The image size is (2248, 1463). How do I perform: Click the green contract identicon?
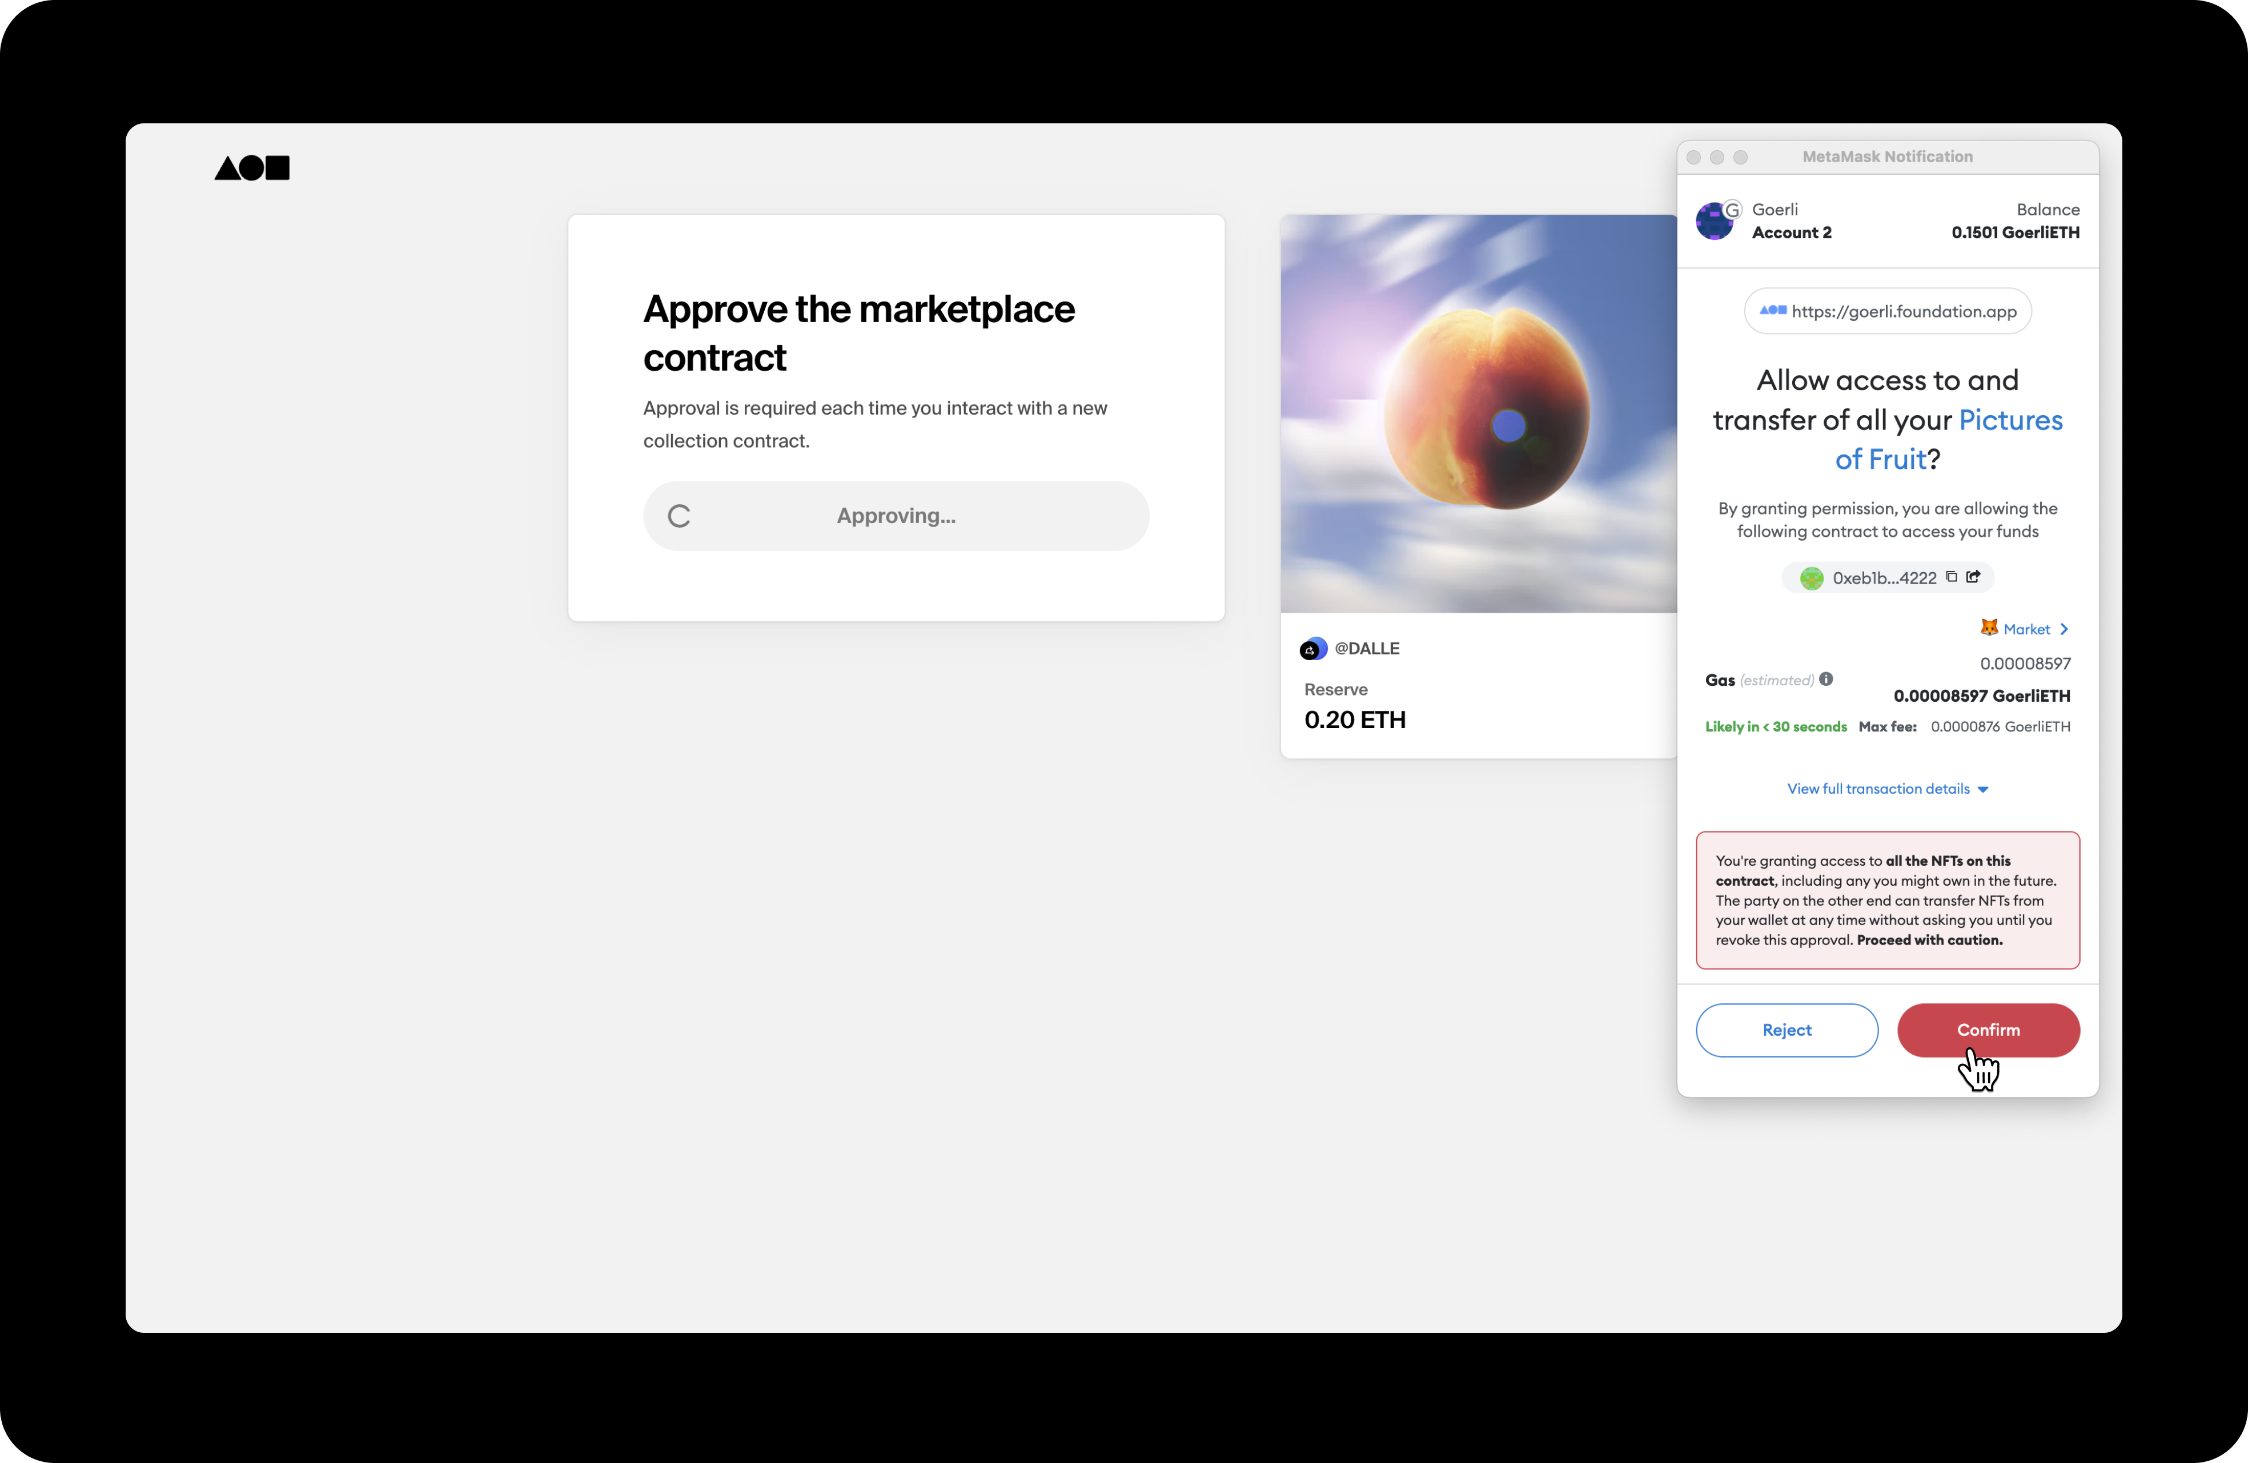(x=1811, y=578)
